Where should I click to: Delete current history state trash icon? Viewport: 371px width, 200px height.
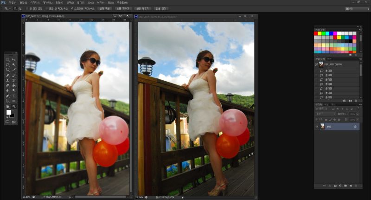[x=356, y=101]
